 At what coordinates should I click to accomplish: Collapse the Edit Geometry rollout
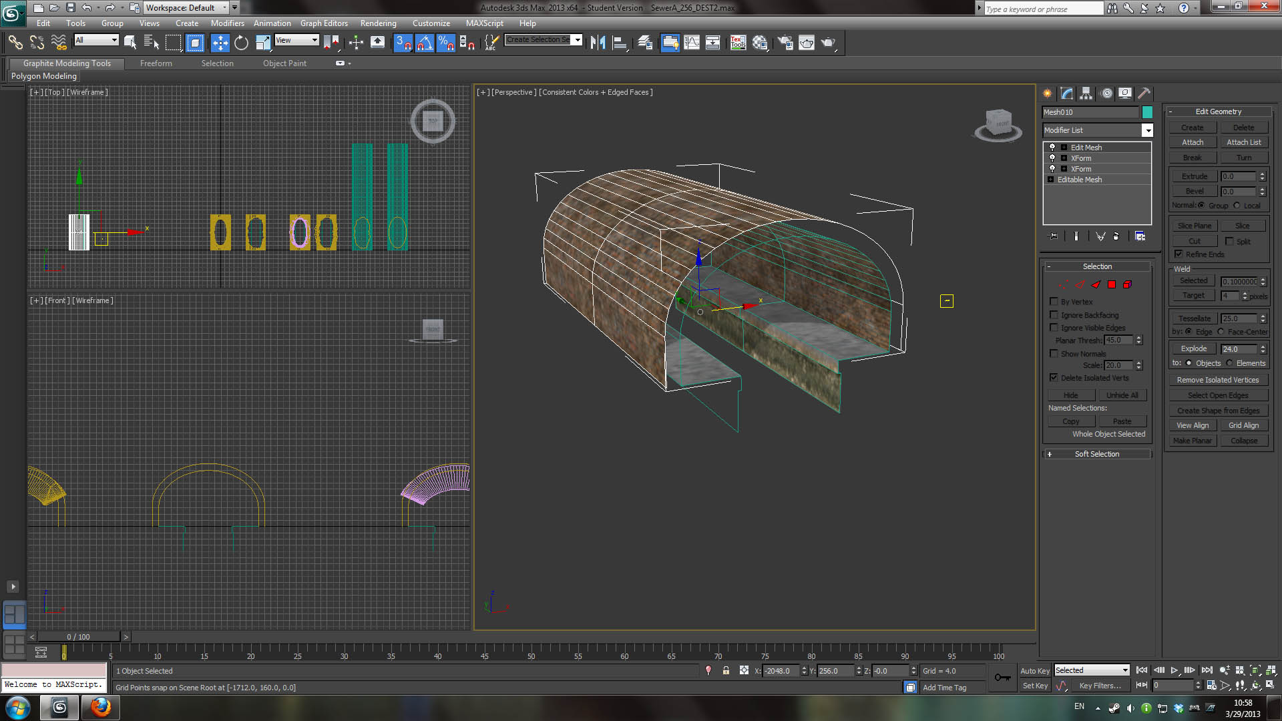click(1218, 111)
